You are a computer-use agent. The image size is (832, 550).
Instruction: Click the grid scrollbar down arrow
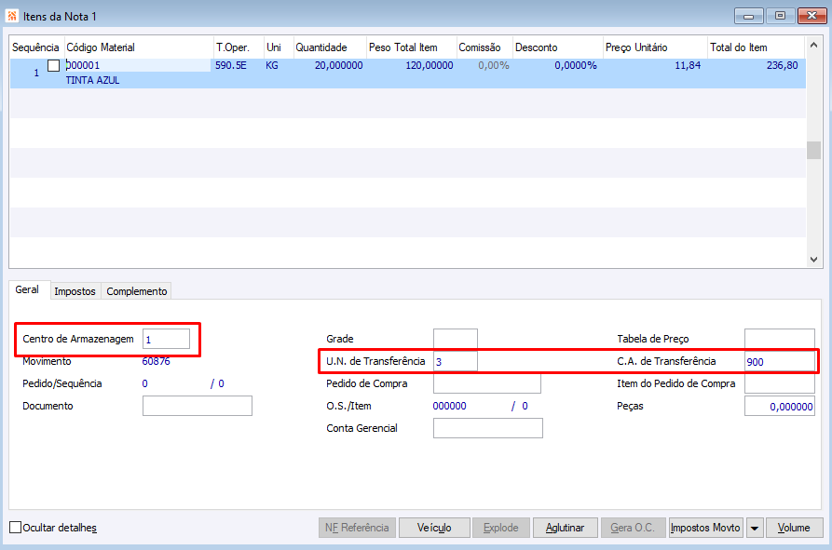tap(813, 259)
